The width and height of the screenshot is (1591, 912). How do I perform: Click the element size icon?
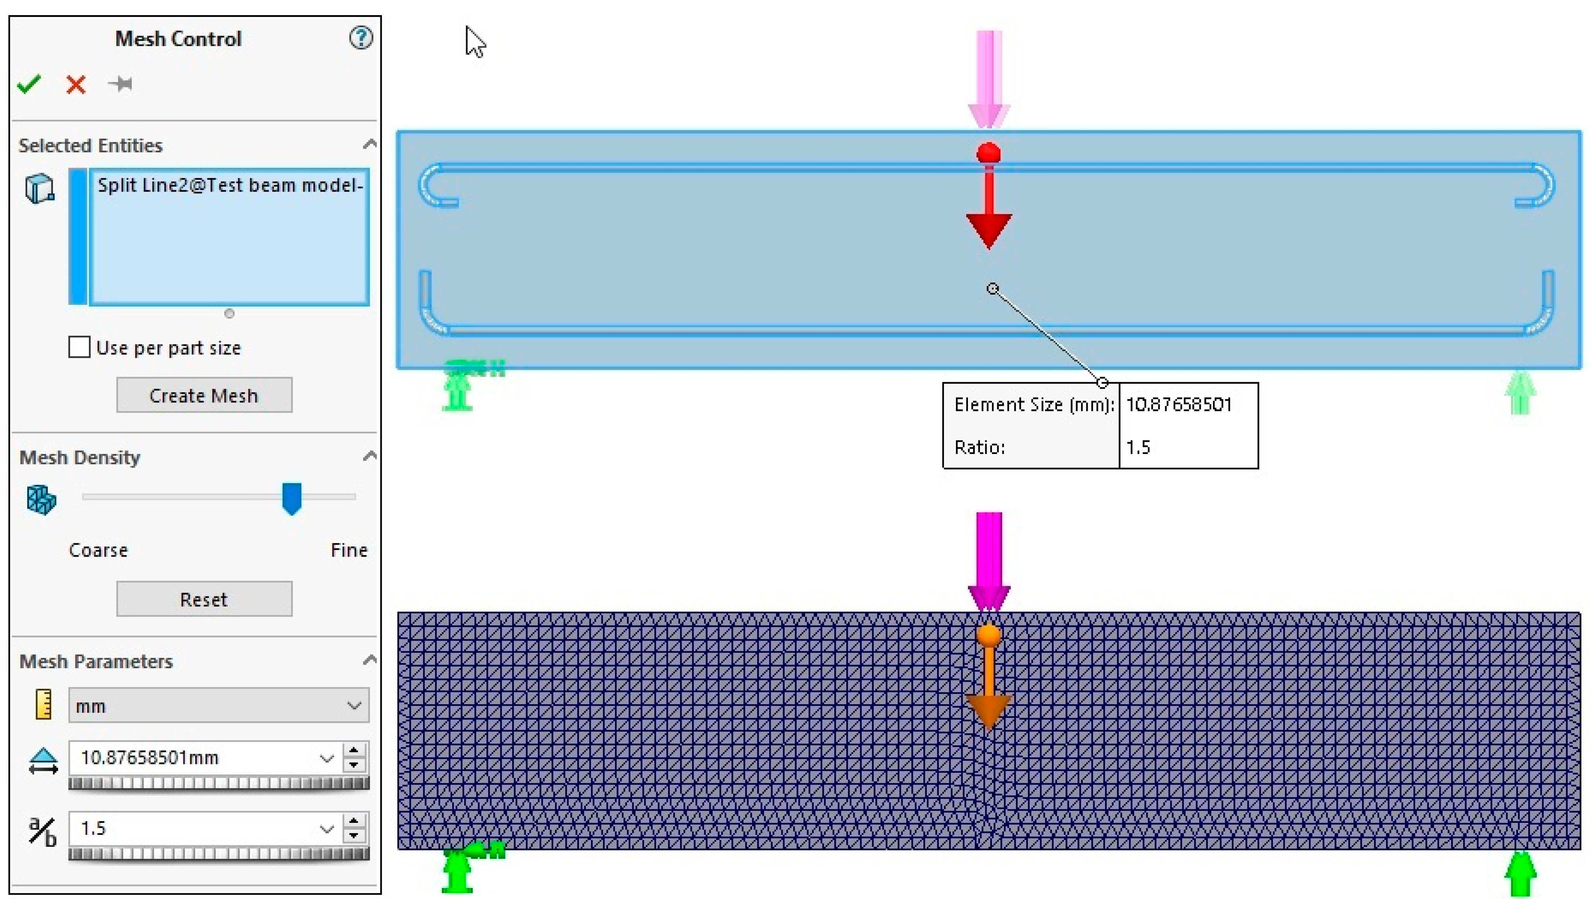point(43,760)
